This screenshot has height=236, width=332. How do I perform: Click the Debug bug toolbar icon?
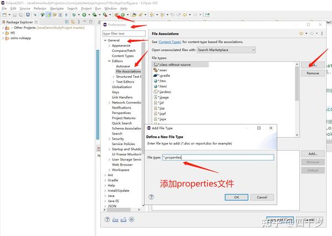coord(74,15)
